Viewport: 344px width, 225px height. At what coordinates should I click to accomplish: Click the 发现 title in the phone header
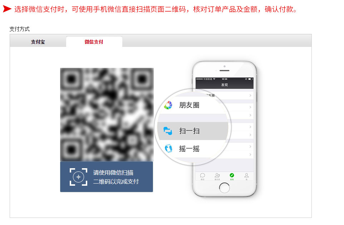click(225, 85)
